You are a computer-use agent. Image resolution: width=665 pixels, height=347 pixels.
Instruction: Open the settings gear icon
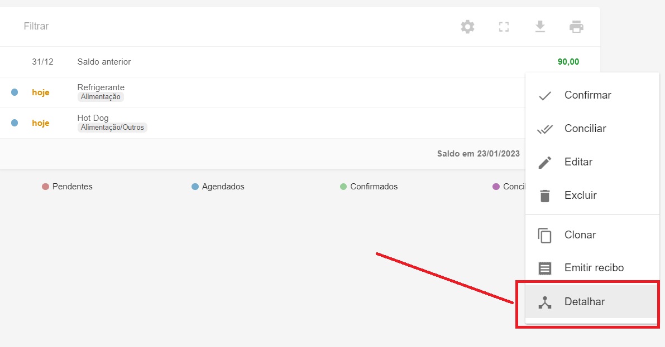tap(467, 27)
